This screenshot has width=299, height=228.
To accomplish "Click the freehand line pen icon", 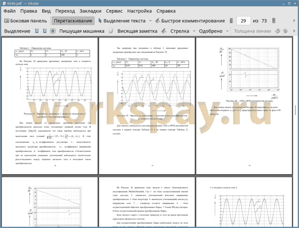I will click(164, 31).
